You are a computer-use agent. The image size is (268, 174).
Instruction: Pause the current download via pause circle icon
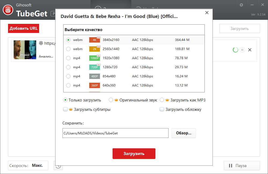click(243, 50)
